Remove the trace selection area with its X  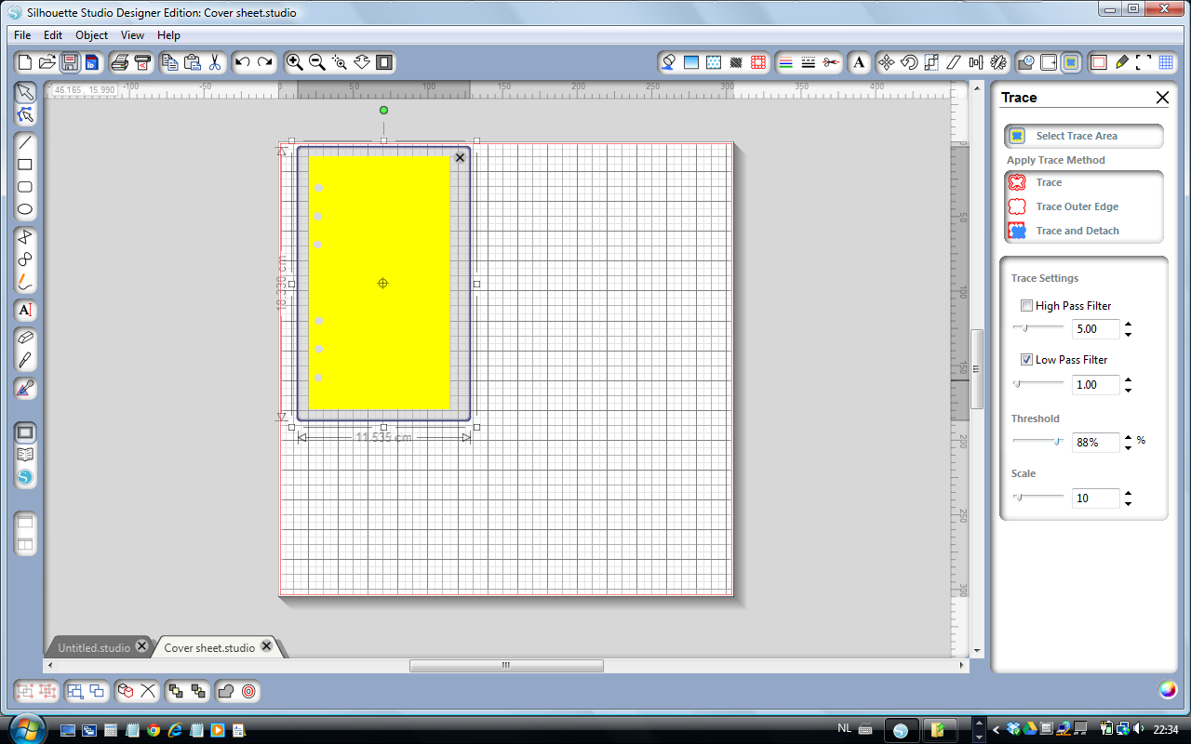(460, 157)
